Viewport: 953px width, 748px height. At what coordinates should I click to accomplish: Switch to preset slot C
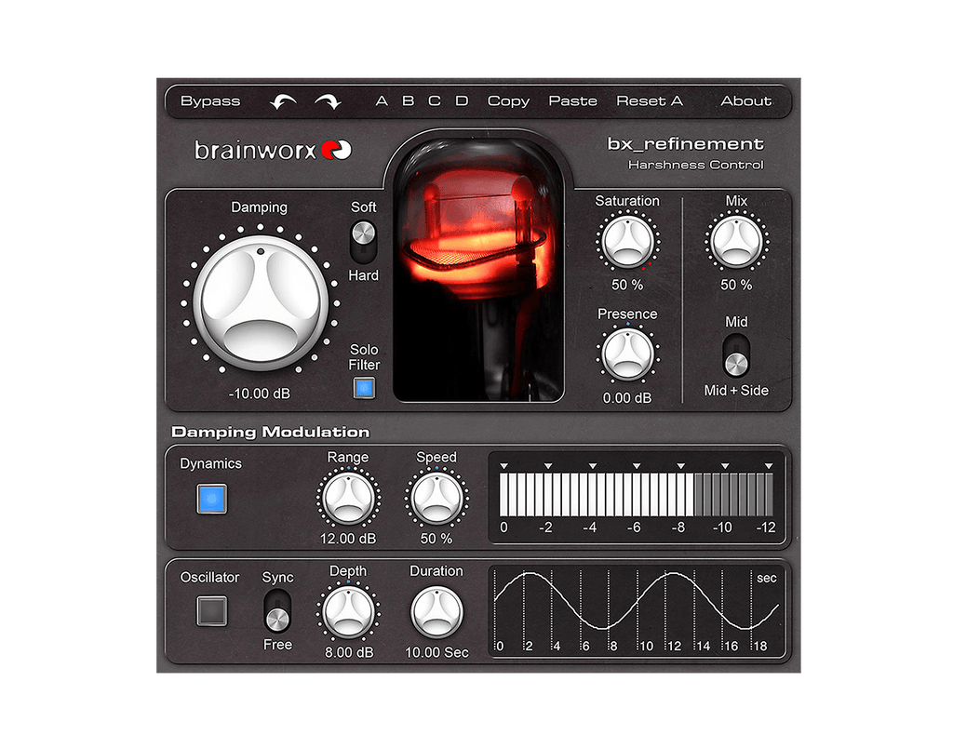click(x=435, y=101)
